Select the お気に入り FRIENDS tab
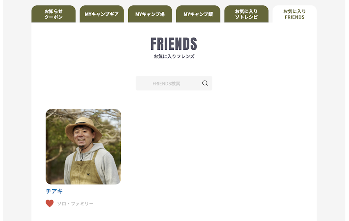This screenshot has width=349, height=221. pyautogui.click(x=294, y=14)
